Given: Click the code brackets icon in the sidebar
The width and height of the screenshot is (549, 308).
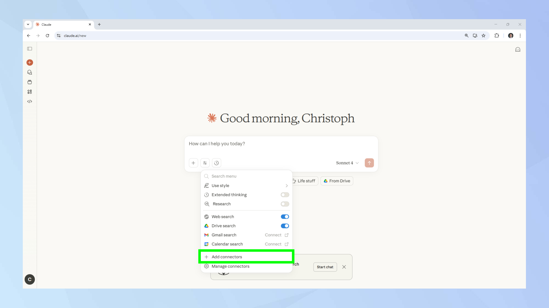Looking at the screenshot, I should point(30,102).
